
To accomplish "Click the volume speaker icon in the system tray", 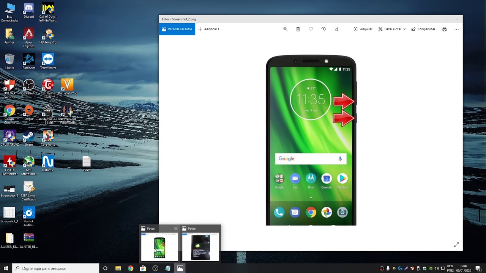I will coord(436,268).
